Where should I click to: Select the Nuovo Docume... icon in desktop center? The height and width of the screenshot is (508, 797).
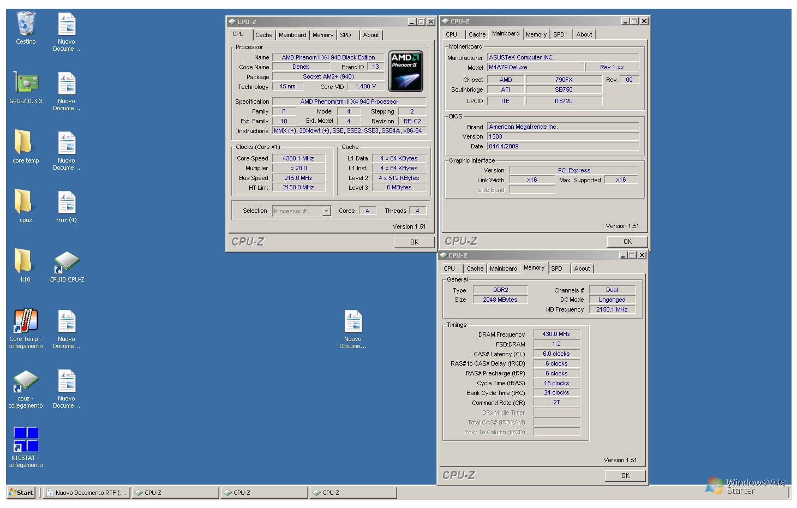353,321
